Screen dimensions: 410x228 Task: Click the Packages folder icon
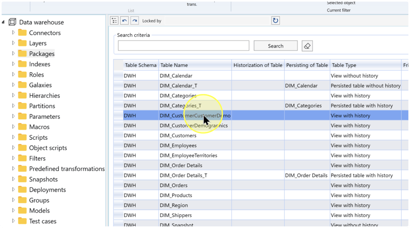pyautogui.click(x=22, y=54)
